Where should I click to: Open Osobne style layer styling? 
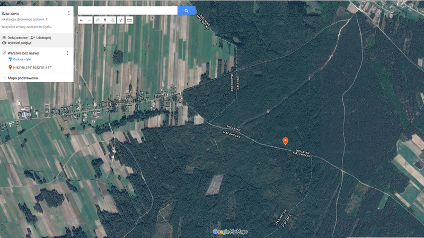tap(21, 59)
